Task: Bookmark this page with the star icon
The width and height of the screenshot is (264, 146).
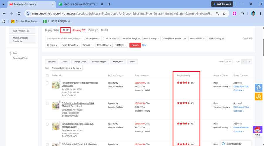Action: tap(224, 13)
